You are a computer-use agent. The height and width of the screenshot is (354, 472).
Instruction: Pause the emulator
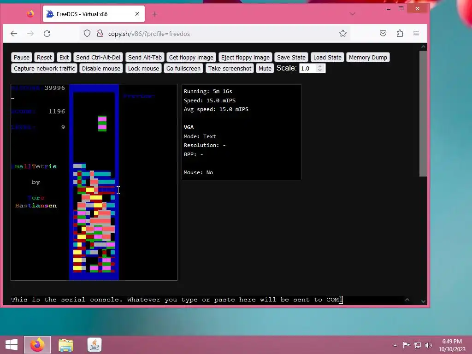[22, 57]
